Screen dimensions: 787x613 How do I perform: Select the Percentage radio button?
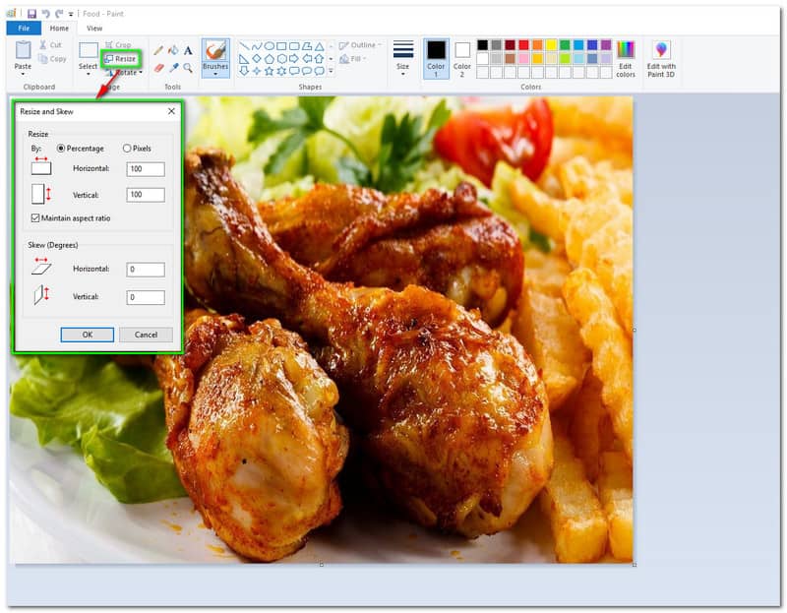point(60,148)
